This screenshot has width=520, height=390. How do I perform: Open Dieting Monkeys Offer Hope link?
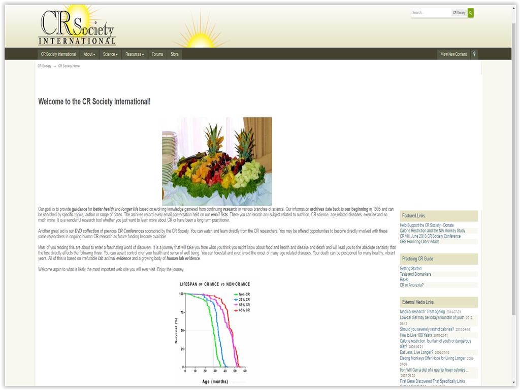pos(433,358)
